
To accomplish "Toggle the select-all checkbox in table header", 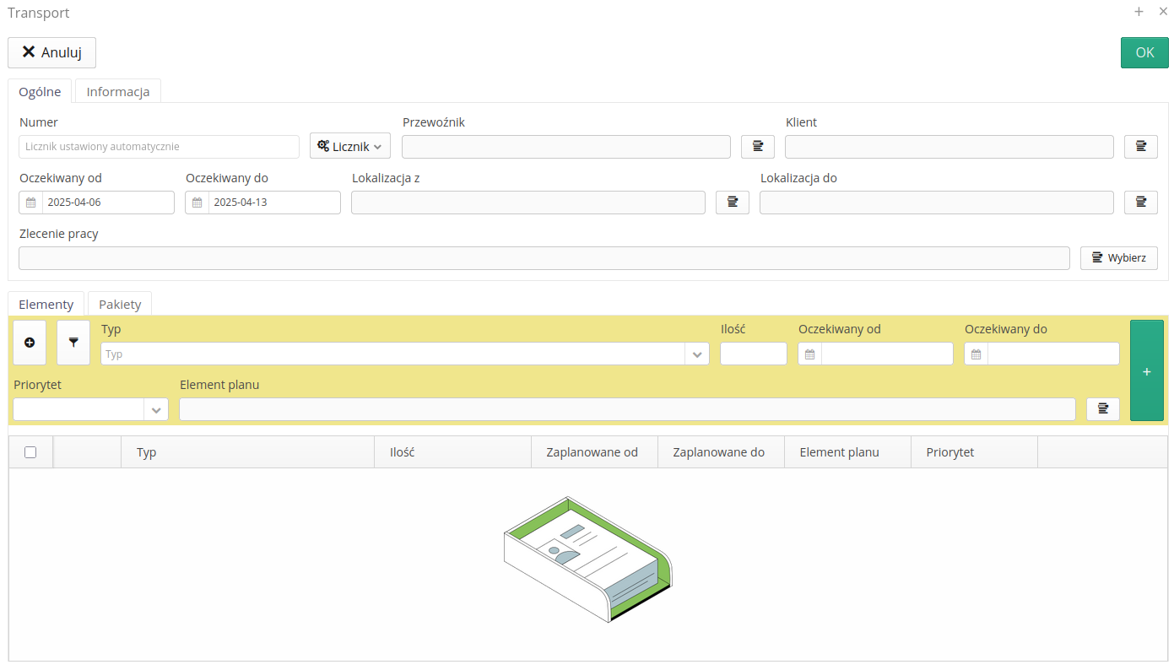I will (x=30, y=452).
